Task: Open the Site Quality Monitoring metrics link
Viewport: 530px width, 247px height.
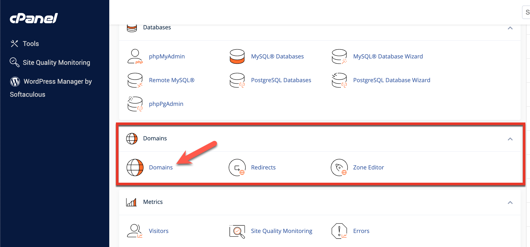Action: coord(282,231)
